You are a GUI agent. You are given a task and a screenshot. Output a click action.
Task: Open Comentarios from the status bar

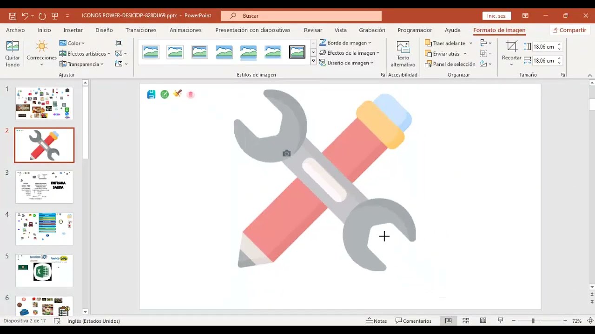tap(413, 321)
